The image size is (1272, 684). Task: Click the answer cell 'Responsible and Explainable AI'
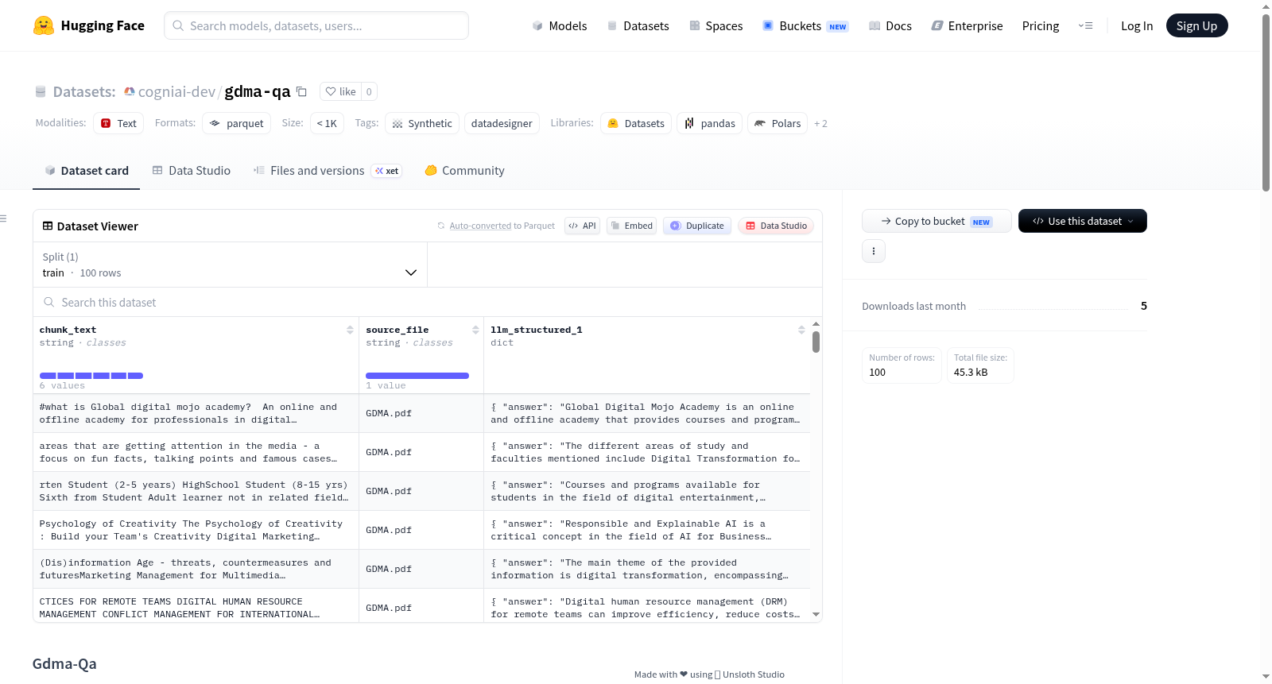point(647,530)
